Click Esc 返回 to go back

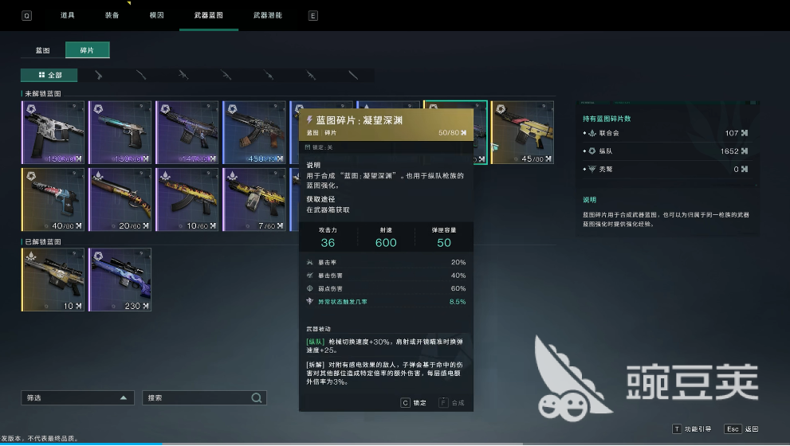pyautogui.click(x=741, y=429)
